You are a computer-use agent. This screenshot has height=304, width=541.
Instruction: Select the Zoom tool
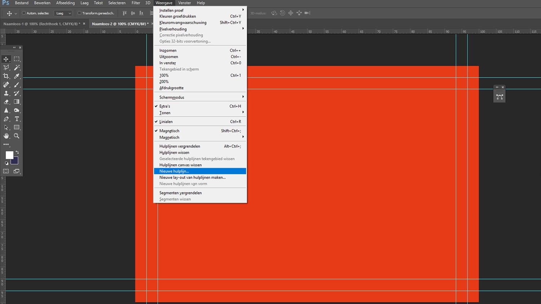click(17, 136)
